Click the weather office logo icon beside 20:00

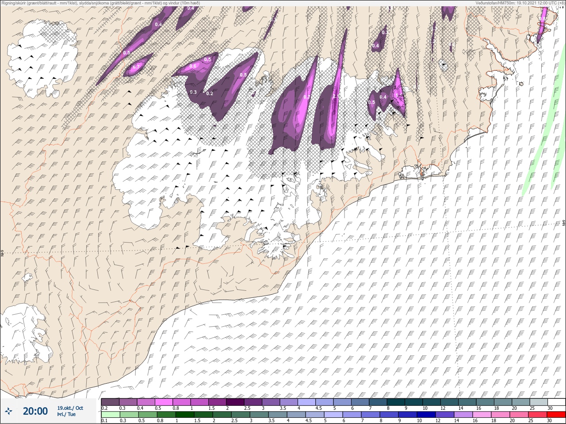coord(8,411)
